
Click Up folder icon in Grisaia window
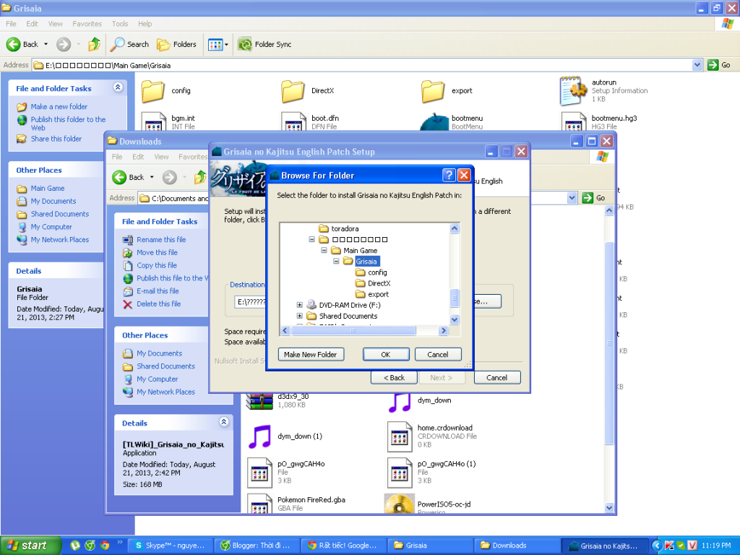pos(95,44)
